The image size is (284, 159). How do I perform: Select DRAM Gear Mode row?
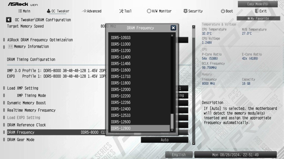pos(21,140)
